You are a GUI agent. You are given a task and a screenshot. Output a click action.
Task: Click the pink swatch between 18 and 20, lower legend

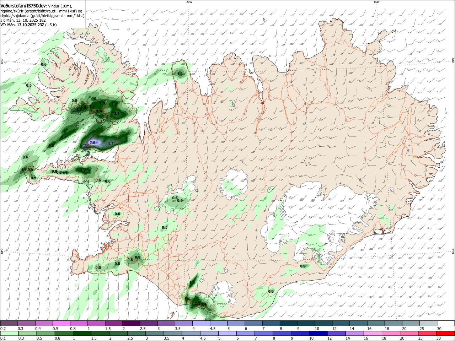(390, 334)
